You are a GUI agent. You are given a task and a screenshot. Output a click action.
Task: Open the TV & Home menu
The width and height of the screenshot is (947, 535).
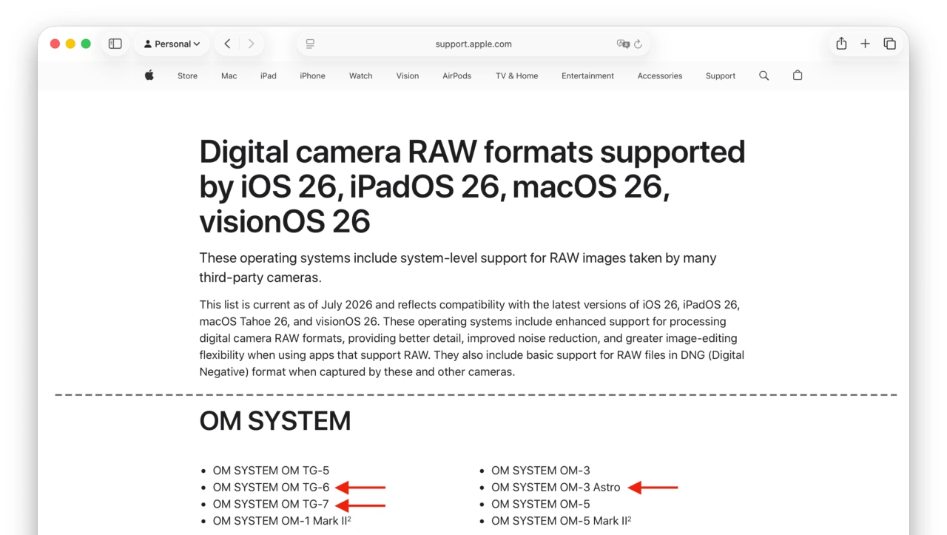tap(516, 75)
